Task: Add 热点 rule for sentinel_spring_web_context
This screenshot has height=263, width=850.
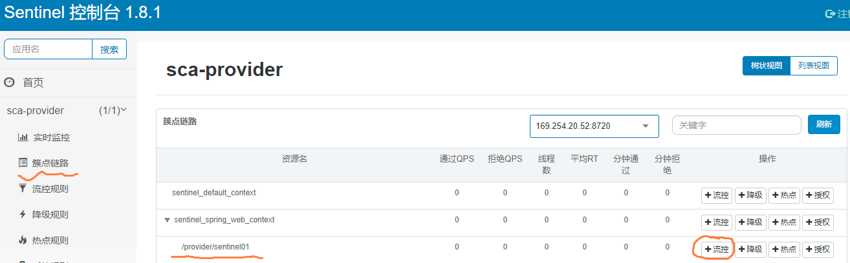Action: tap(784, 222)
